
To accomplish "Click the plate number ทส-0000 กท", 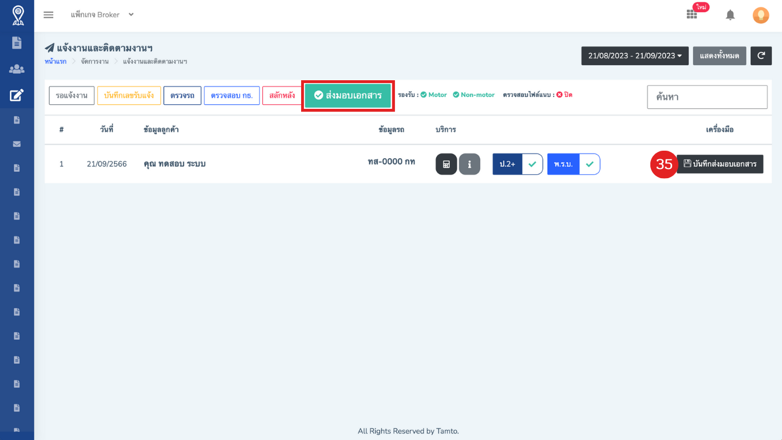I will pos(392,162).
